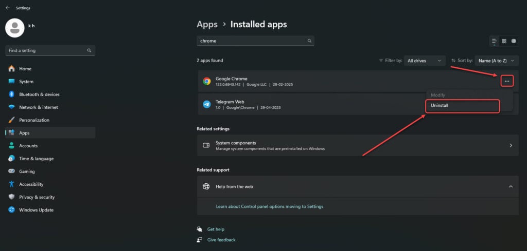Click the installed apps search field containing chrome
This screenshot has width=527, height=251.
tap(255, 41)
